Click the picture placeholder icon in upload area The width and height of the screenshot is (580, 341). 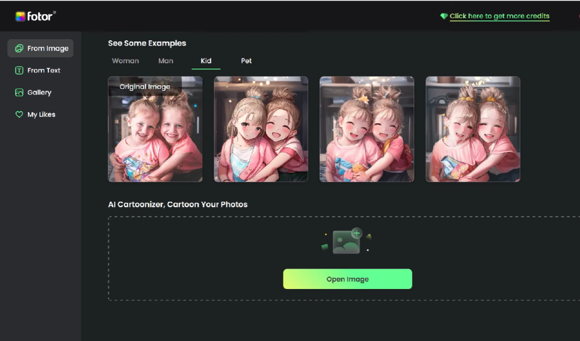point(345,242)
